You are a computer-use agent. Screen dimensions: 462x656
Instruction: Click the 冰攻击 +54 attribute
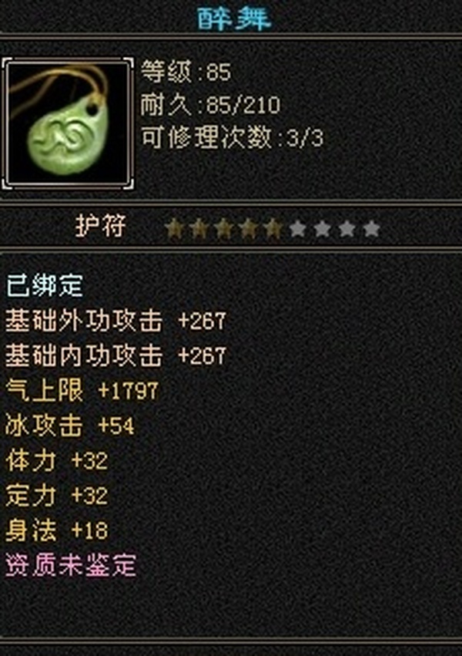(70, 426)
